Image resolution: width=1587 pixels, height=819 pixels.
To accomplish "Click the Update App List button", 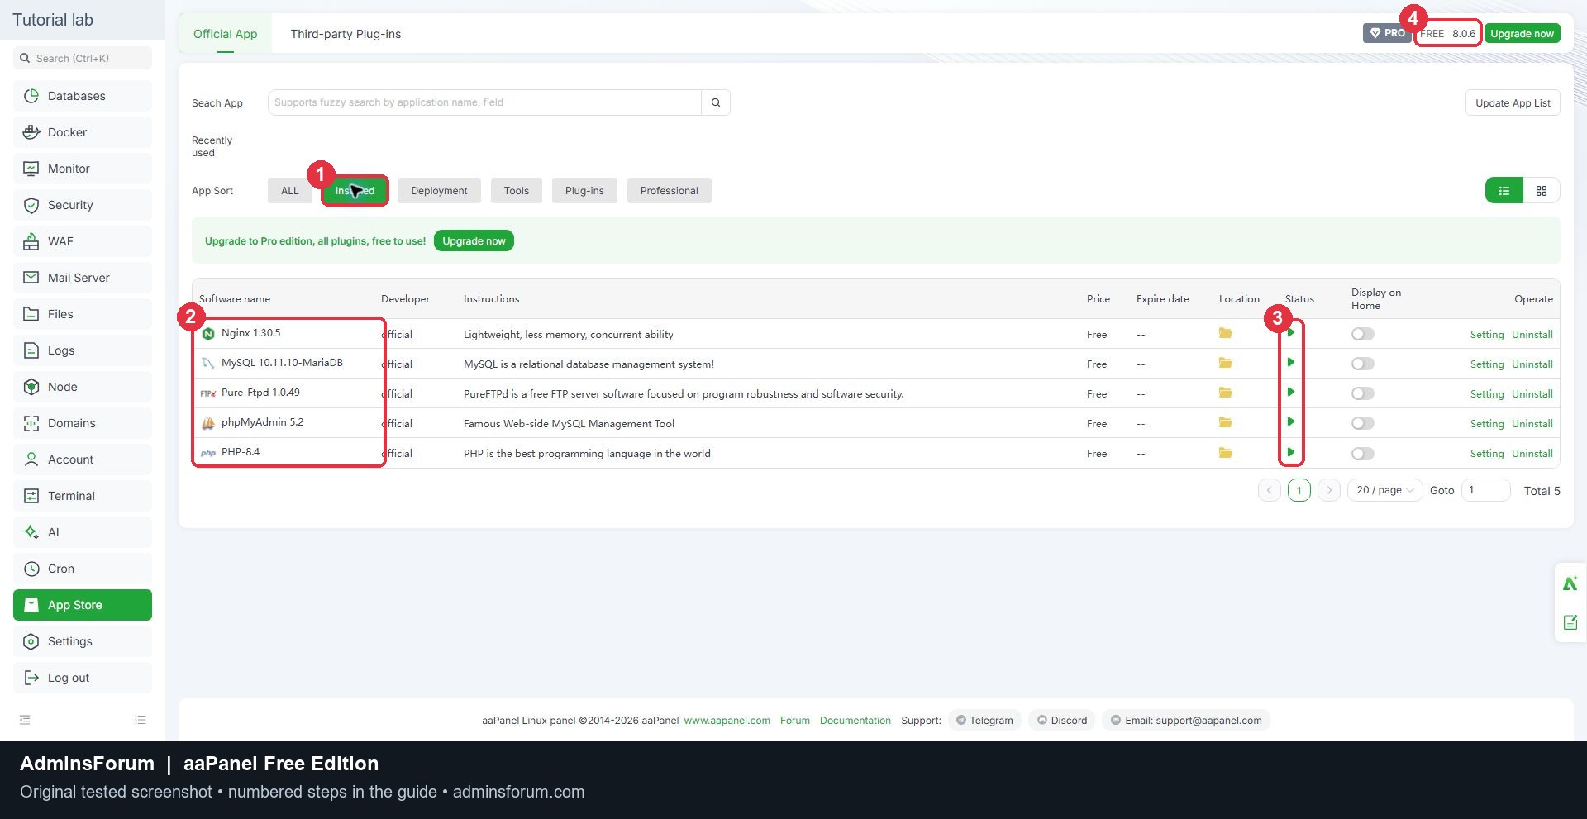I will click(x=1513, y=103).
